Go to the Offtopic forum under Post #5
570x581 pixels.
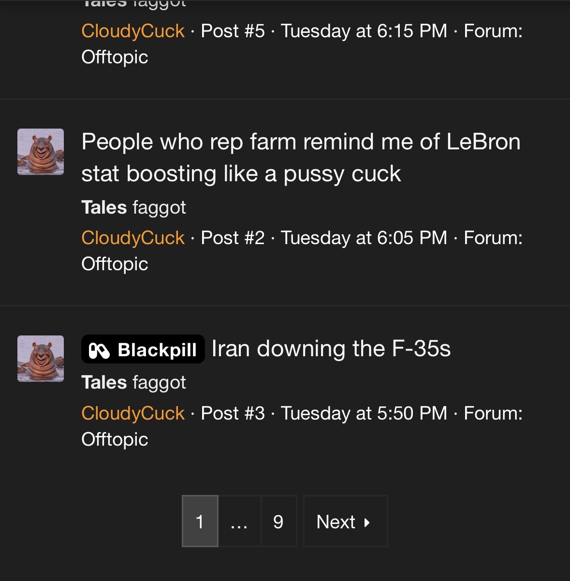pyautogui.click(x=115, y=57)
